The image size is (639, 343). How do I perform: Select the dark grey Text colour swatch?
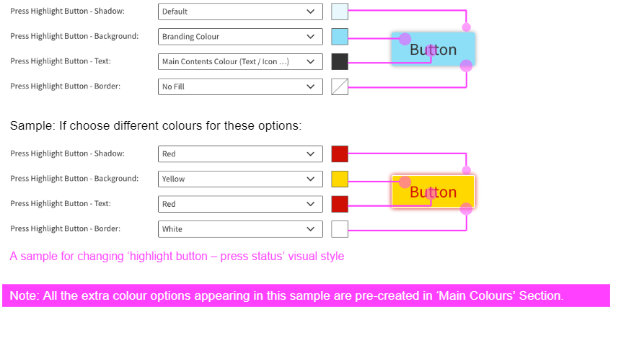click(x=340, y=62)
